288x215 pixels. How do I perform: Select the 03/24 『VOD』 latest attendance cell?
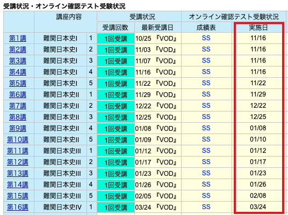pos(158,207)
